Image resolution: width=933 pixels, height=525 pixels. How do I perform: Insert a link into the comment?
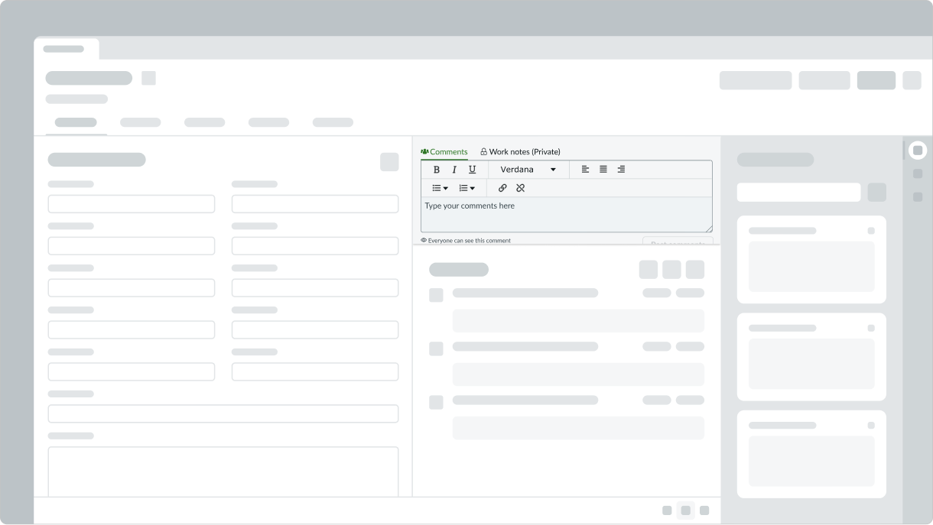(x=502, y=188)
